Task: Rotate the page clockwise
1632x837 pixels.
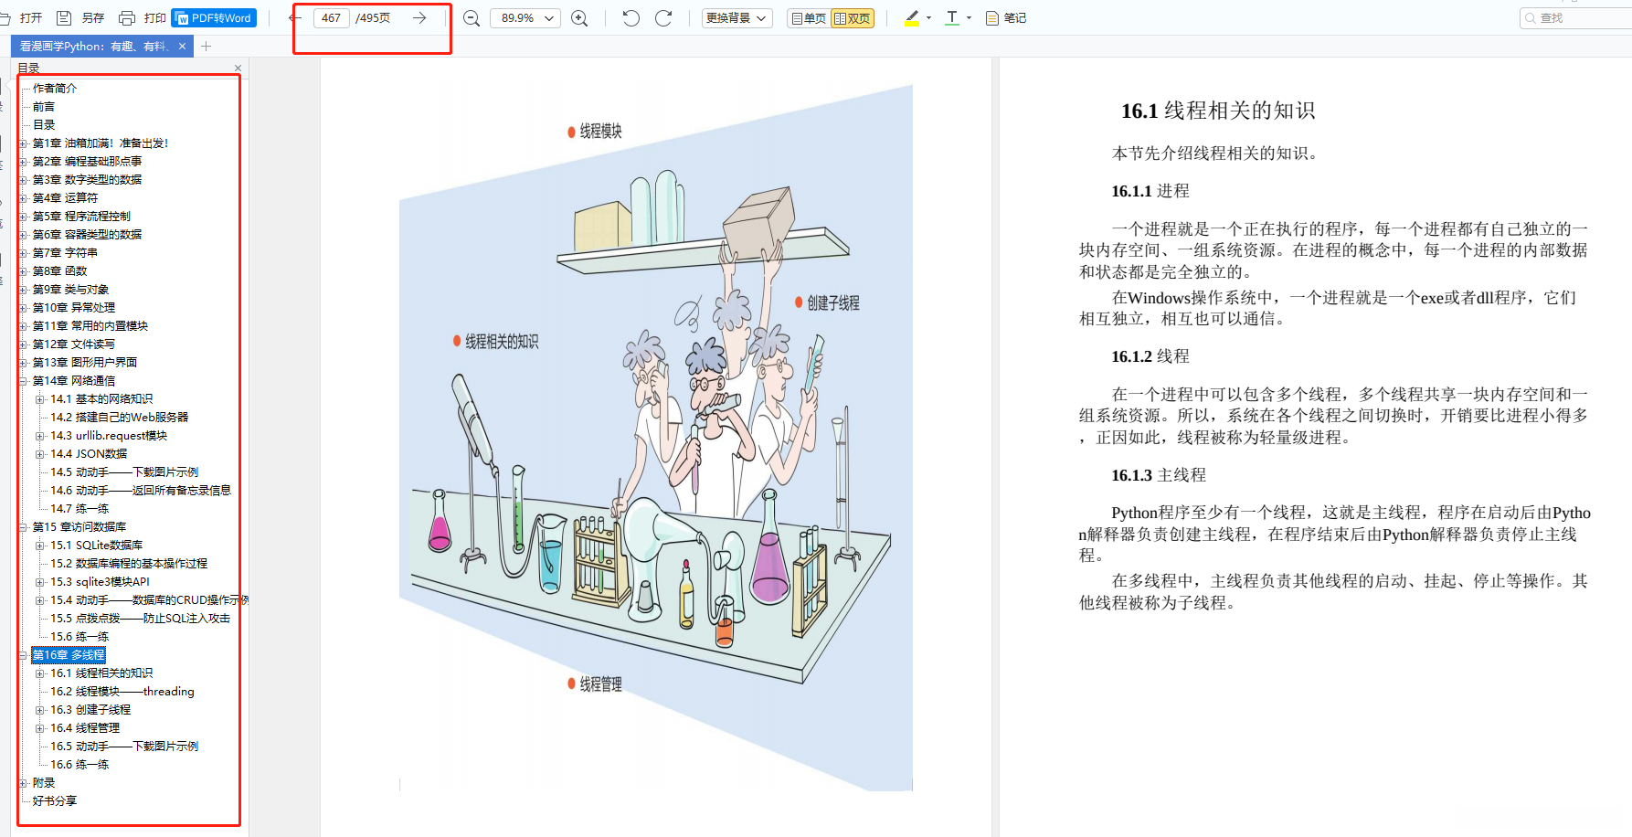Action: tap(664, 18)
